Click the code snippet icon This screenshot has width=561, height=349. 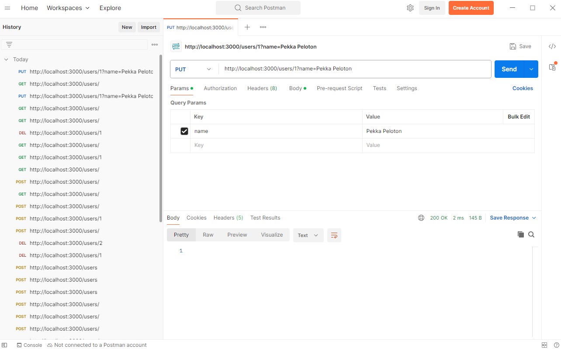552,46
